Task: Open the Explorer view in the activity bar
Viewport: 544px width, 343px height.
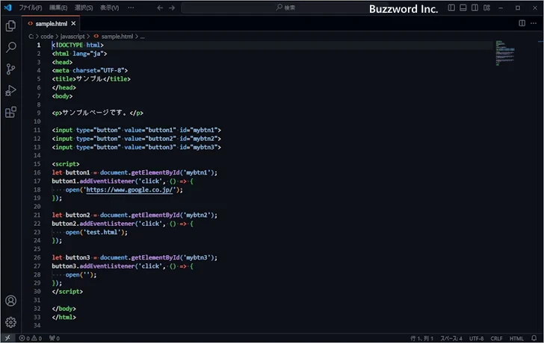Action: [x=10, y=25]
